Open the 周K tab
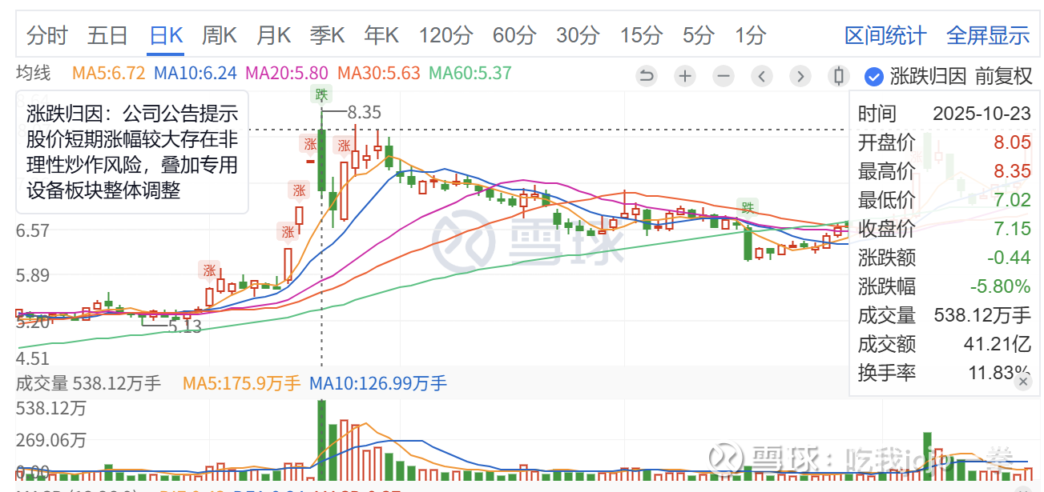 coord(219,35)
